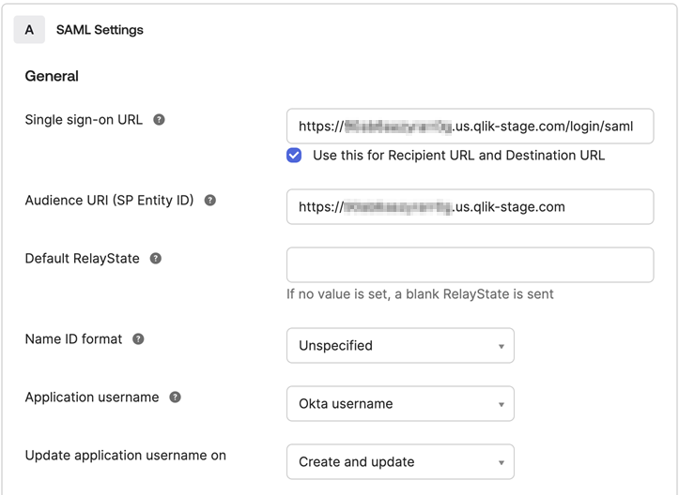Expand the Application username dropdown

[x=400, y=404]
